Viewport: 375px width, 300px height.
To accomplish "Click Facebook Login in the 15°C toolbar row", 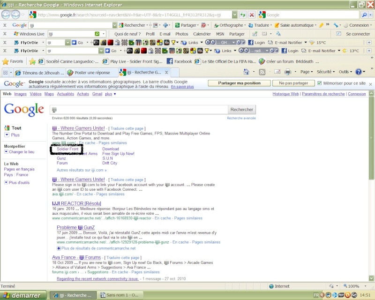I will click(x=256, y=42).
